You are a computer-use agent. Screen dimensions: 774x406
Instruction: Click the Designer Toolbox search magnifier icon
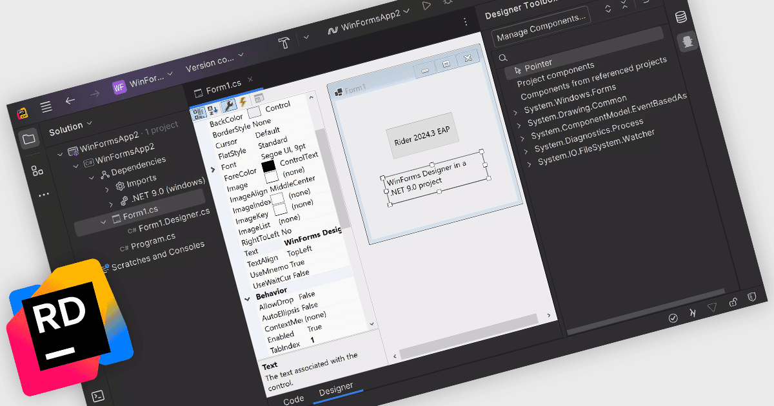click(503, 59)
